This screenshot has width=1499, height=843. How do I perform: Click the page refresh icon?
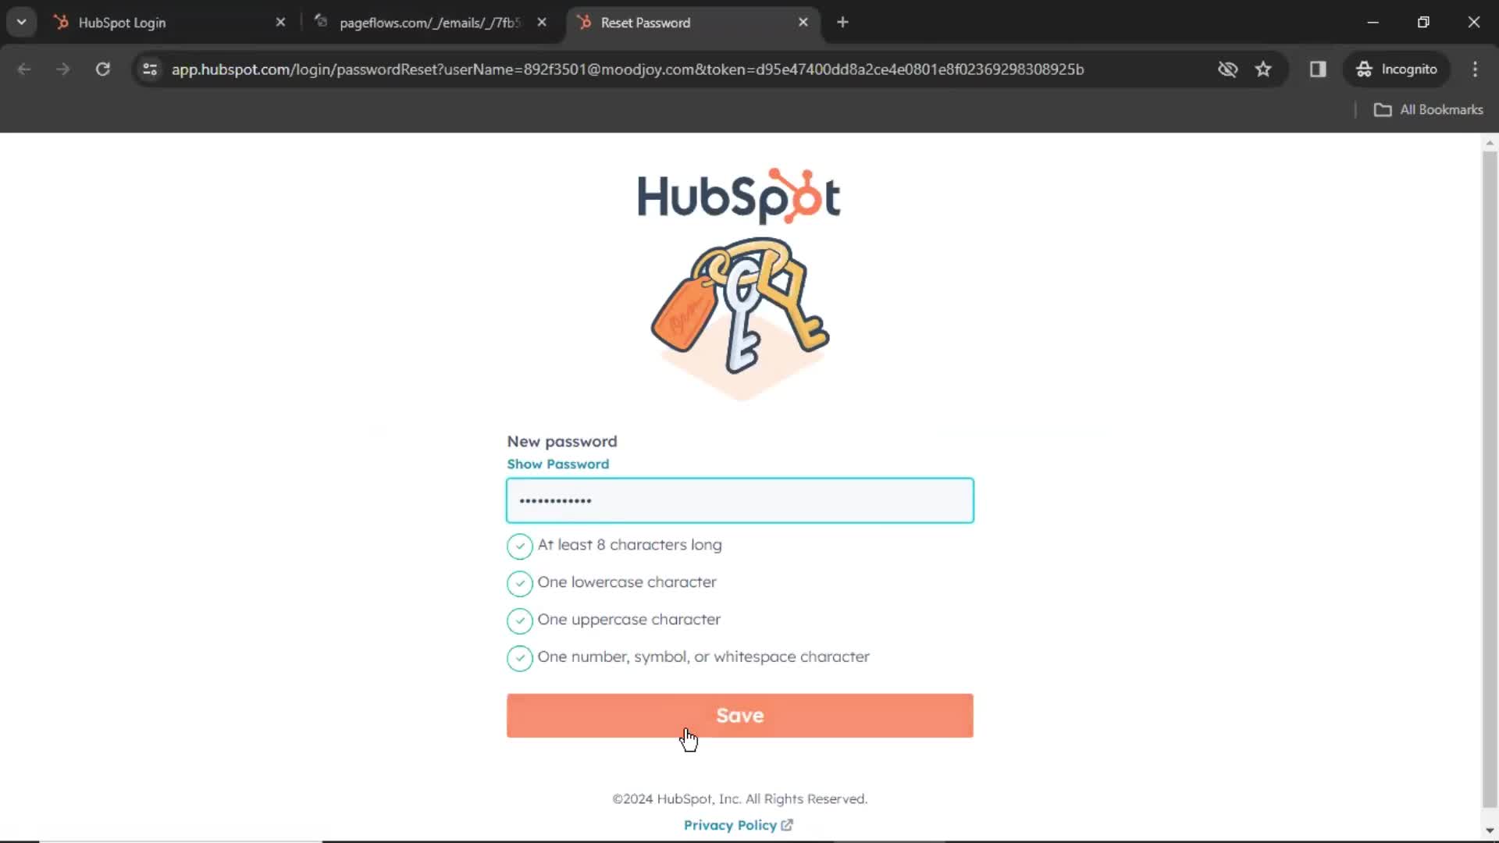102,69
